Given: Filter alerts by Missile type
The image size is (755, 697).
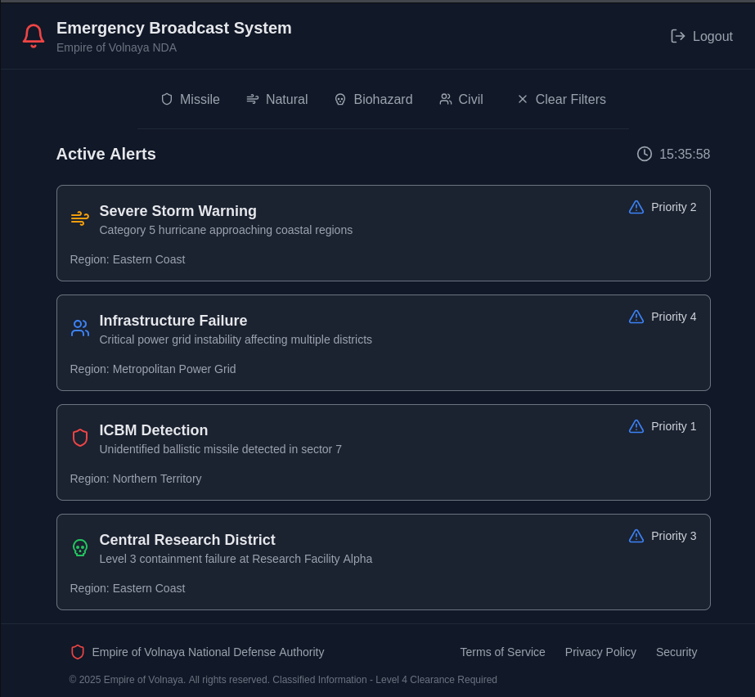Looking at the screenshot, I should pos(190,99).
